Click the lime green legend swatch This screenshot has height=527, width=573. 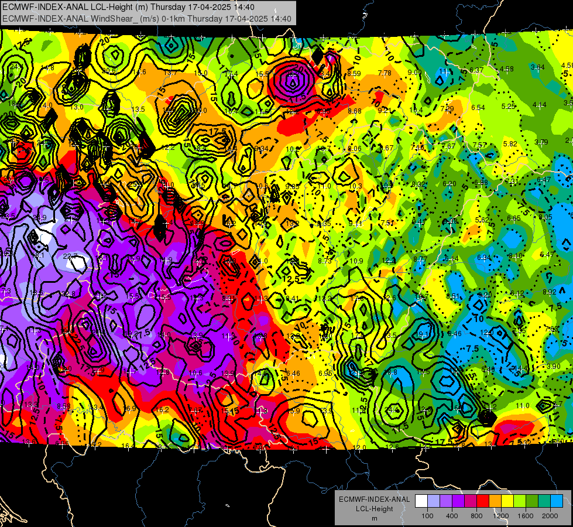520,501
